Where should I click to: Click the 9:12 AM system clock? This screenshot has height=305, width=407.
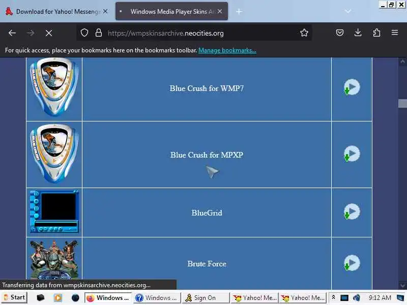[x=380, y=298]
